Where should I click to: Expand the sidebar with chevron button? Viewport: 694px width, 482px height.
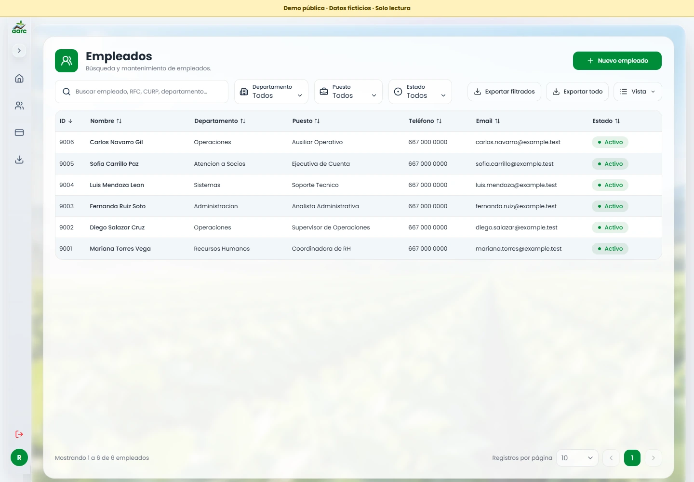click(19, 51)
